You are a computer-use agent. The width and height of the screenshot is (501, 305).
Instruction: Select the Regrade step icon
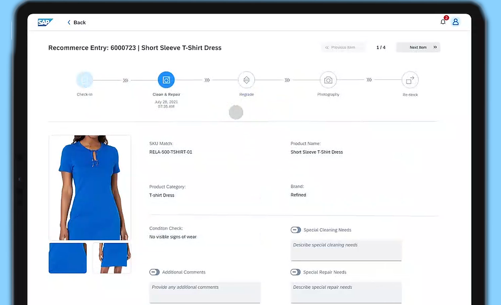click(246, 80)
